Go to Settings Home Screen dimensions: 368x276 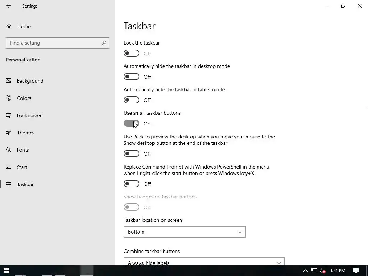(x=57, y=26)
